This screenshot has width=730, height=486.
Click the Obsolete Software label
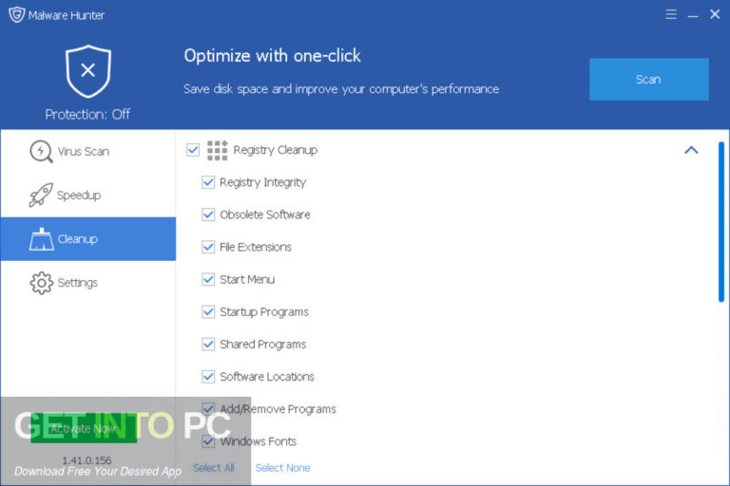coord(265,215)
